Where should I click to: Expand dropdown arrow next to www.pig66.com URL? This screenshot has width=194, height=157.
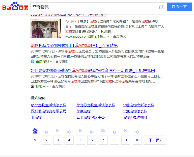tap(108, 37)
